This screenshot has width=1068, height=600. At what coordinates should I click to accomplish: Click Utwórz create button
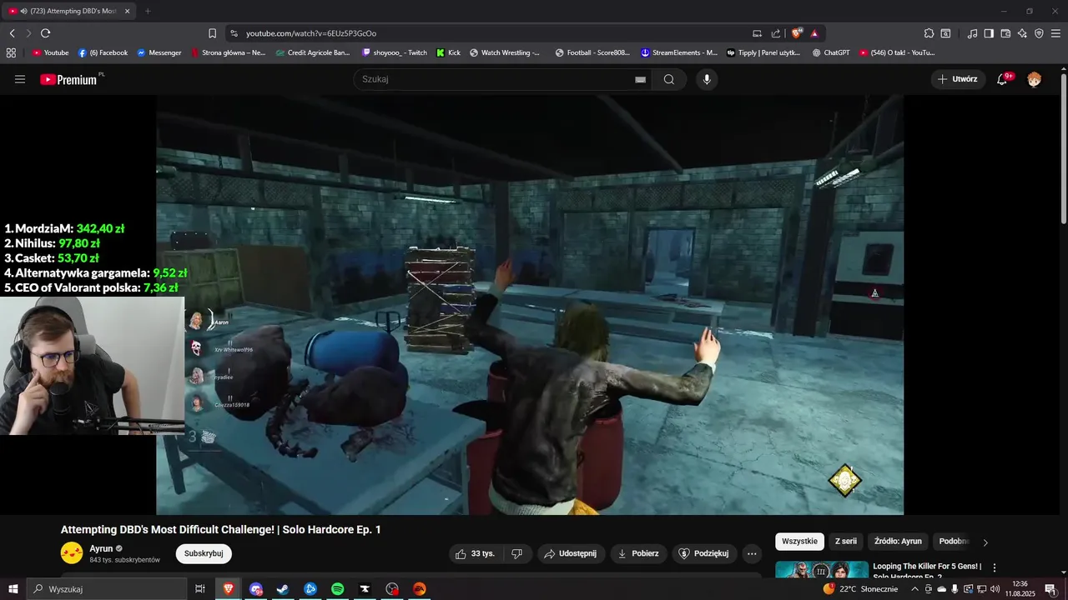(957, 79)
